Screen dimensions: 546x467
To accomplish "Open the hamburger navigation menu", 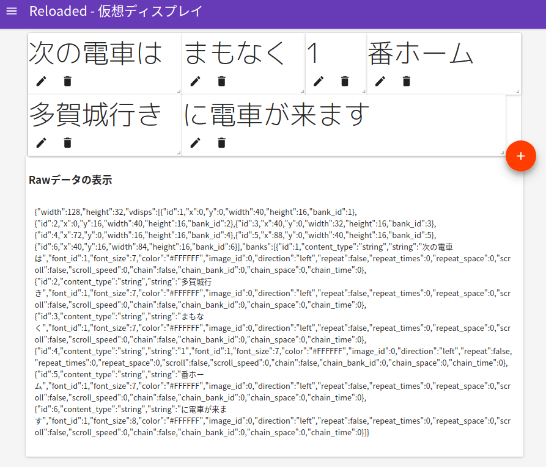I will click(x=12, y=11).
